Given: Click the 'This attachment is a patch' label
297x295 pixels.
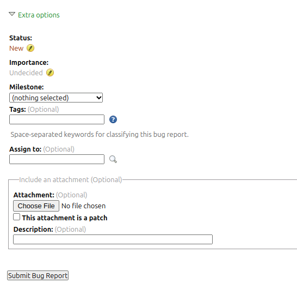Looking at the screenshot, I should [x=65, y=218].
